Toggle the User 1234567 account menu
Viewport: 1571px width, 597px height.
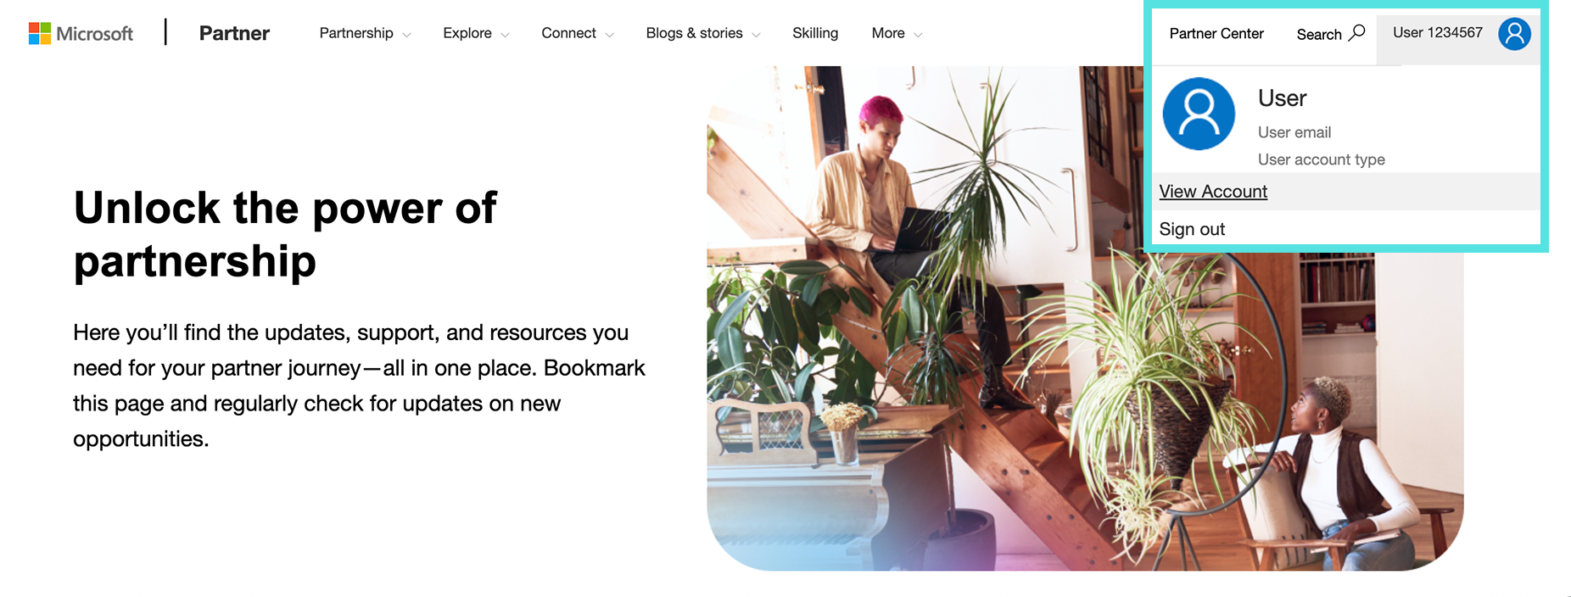(x=1438, y=32)
